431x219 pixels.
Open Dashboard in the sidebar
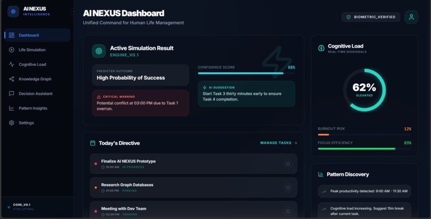click(x=37, y=35)
